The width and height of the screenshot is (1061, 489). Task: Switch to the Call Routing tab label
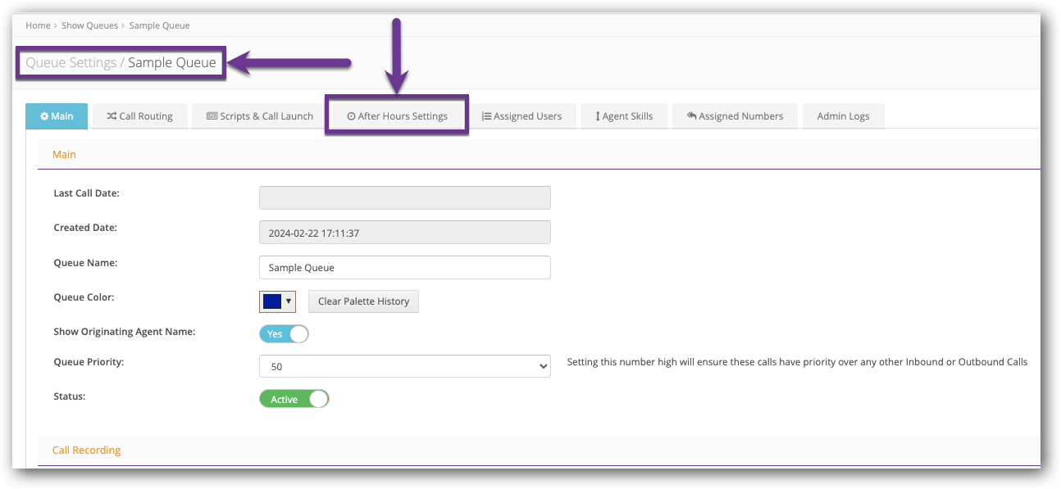[x=146, y=116]
